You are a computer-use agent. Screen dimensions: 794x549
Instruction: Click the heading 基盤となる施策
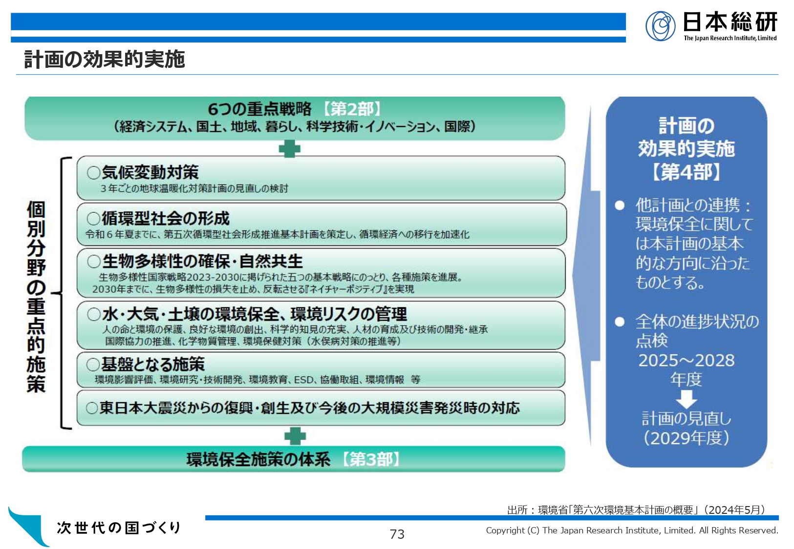pyautogui.click(x=153, y=365)
